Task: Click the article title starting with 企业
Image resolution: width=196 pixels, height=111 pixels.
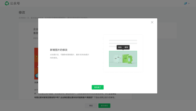Action: [36, 29]
